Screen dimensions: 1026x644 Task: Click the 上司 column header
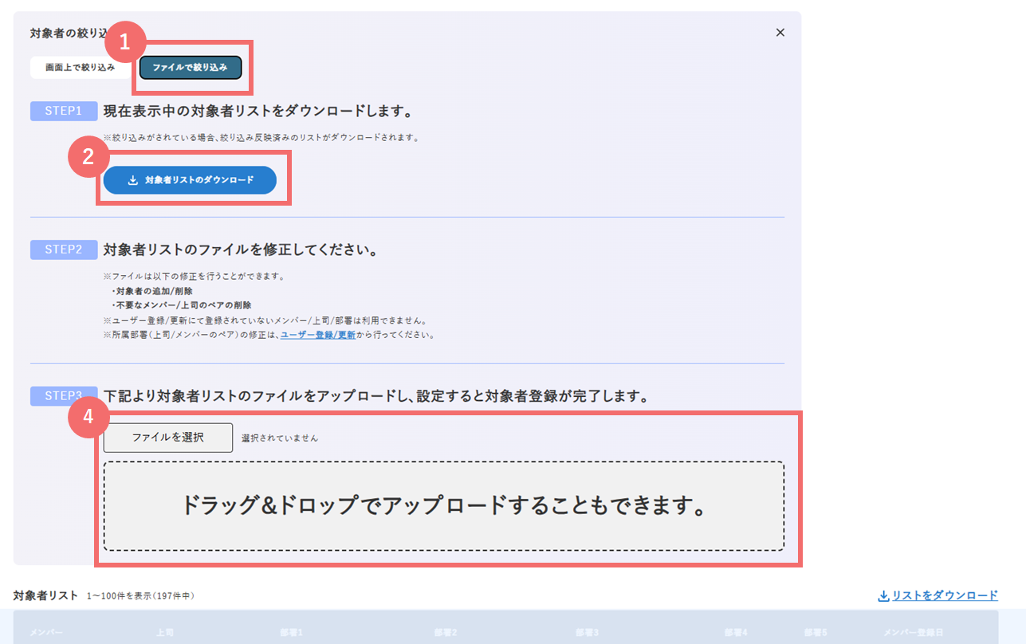point(164,632)
